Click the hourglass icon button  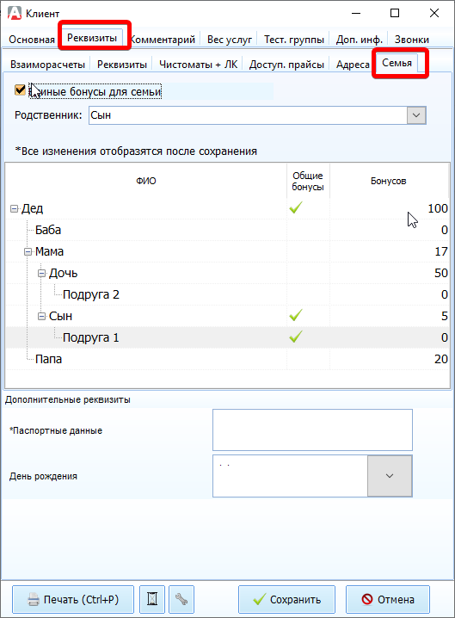point(152,599)
